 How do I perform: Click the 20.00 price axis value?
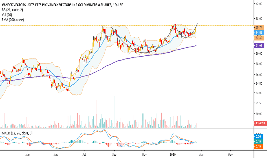click(x=259, y=114)
